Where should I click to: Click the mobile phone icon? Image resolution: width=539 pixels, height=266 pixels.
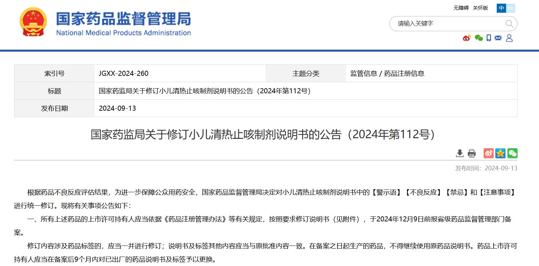point(489,38)
